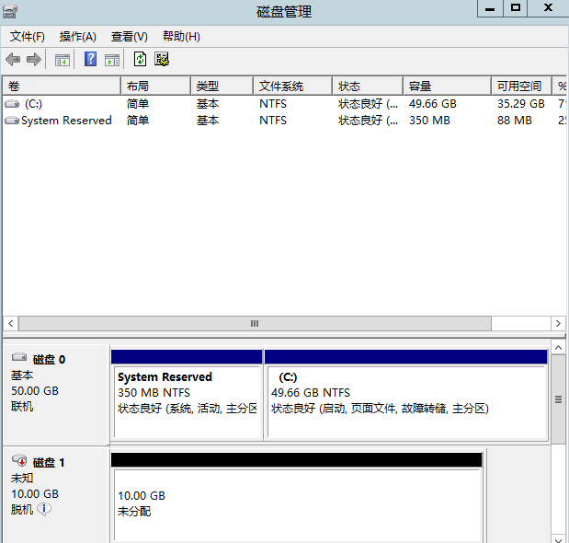Screen dimensions: 569x543
Task: Select the (C:) volume row
Action: tap(285, 104)
